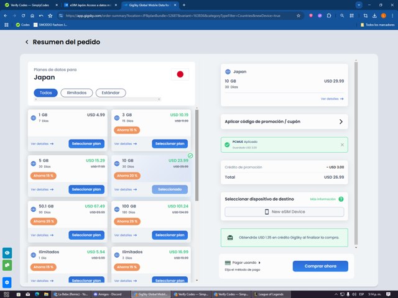View details of the 5 GB plan

click(42, 189)
